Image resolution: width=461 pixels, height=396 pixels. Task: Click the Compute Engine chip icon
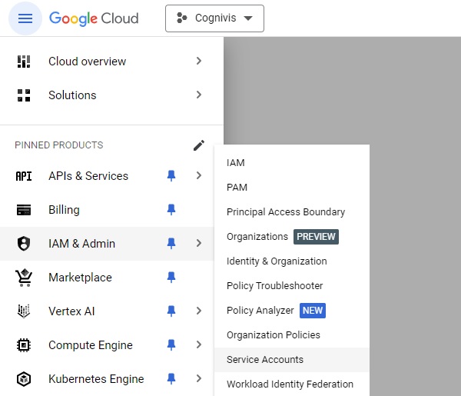(24, 345)
